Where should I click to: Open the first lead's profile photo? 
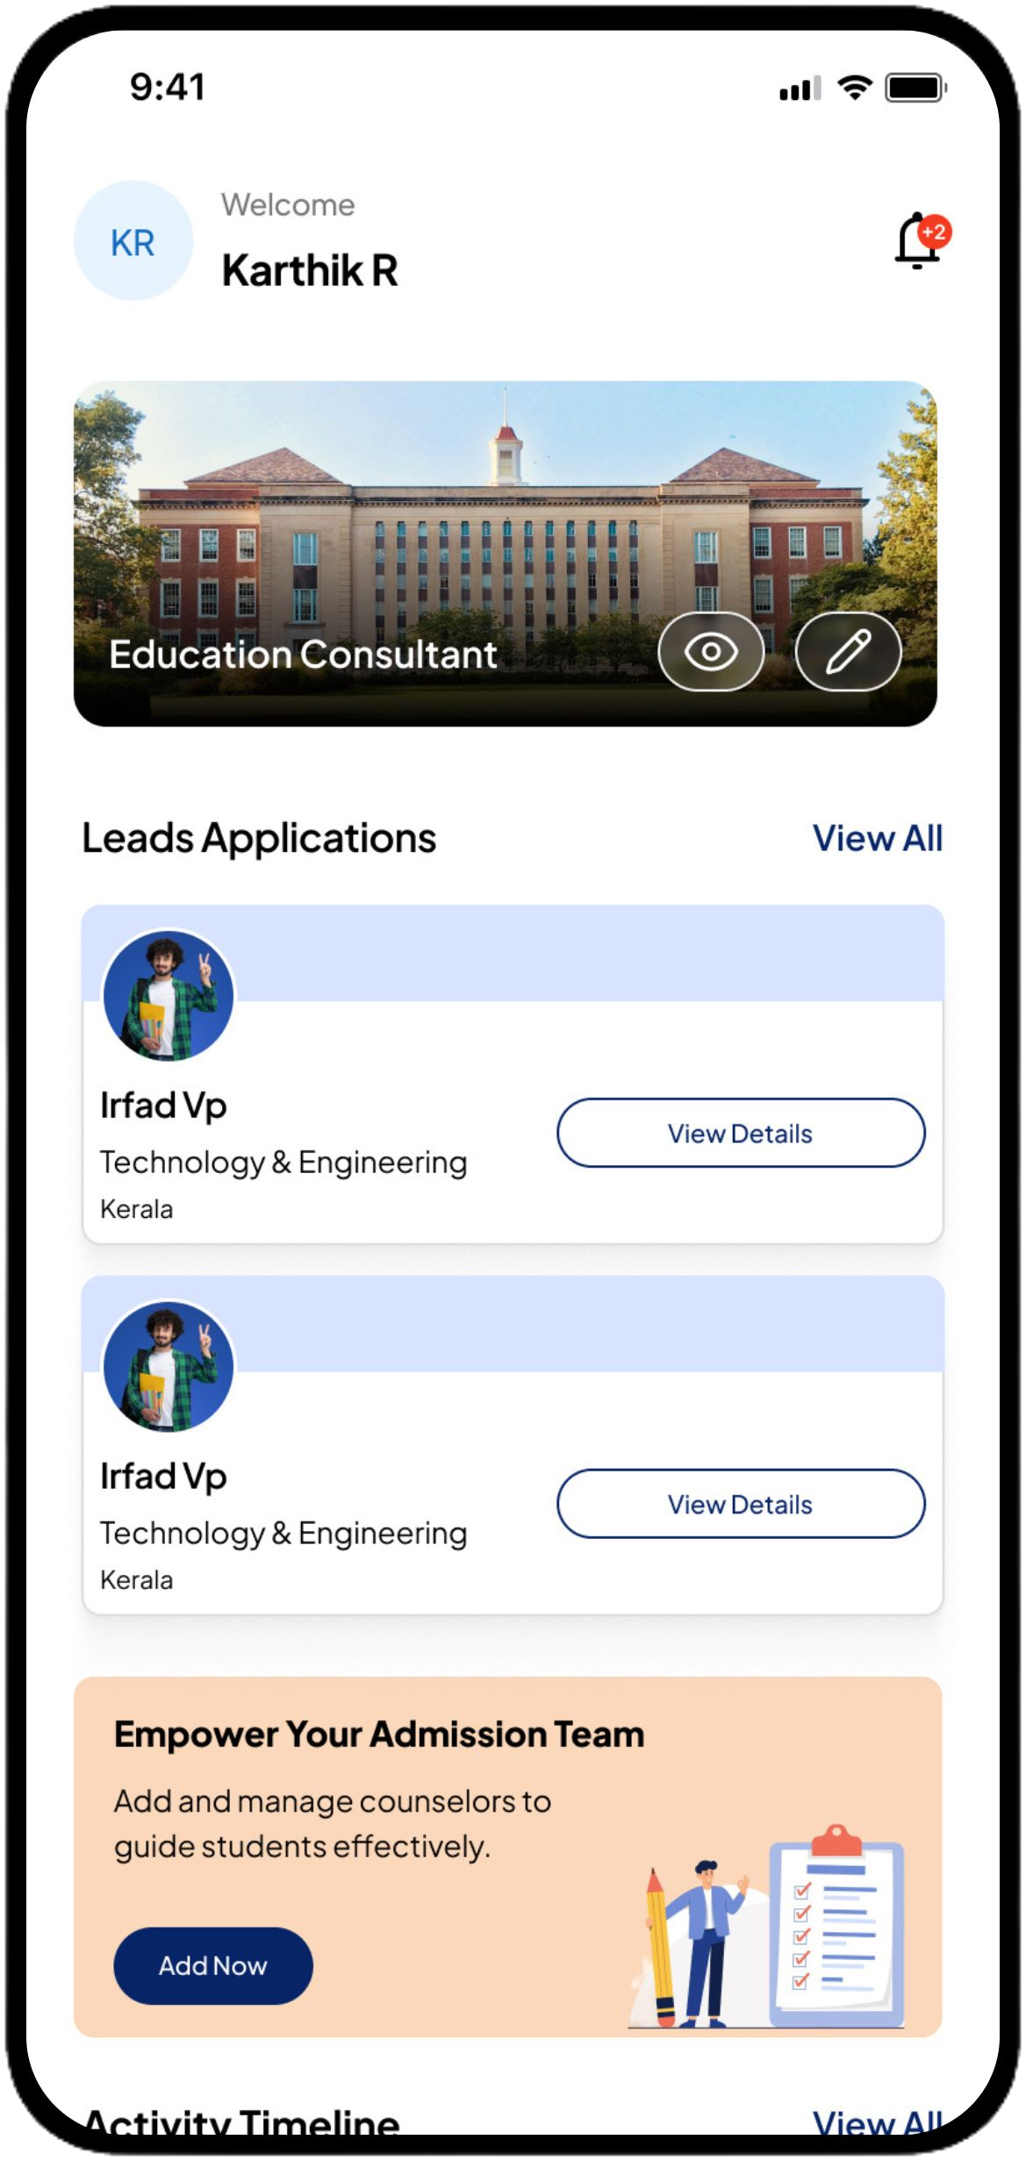[169, 996]
